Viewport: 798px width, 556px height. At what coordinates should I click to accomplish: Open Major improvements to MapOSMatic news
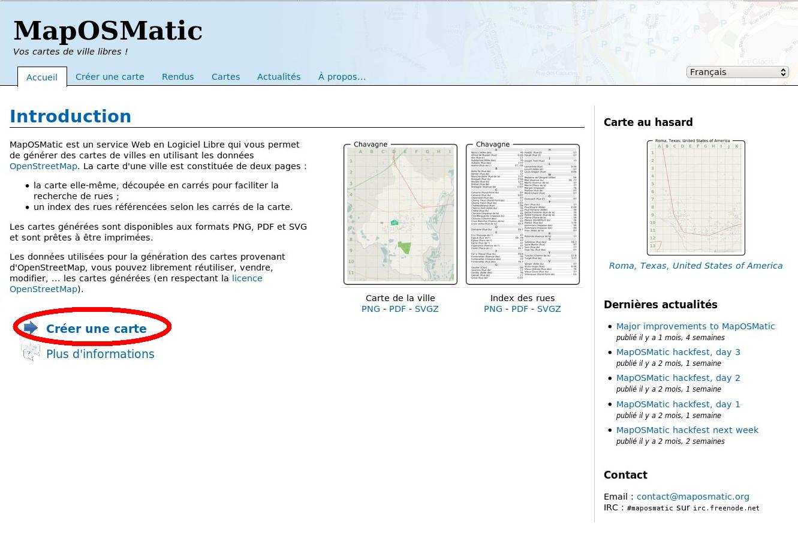click(695, 326)
